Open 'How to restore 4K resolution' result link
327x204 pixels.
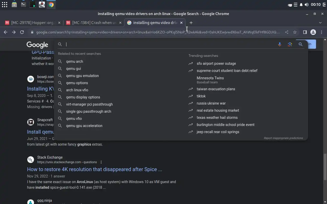(95, 169)
